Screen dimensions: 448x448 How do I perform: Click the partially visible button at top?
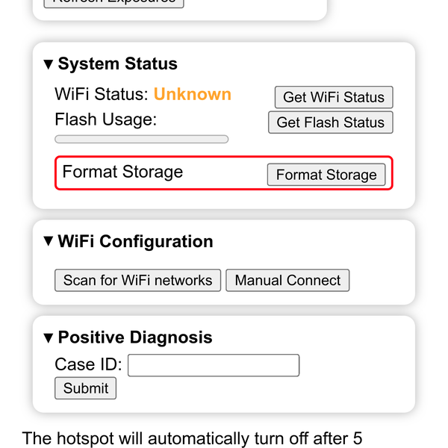pos(113,2)
